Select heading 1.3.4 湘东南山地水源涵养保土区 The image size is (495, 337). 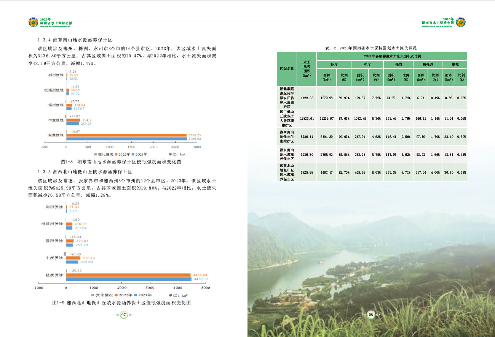coord(75,40)
